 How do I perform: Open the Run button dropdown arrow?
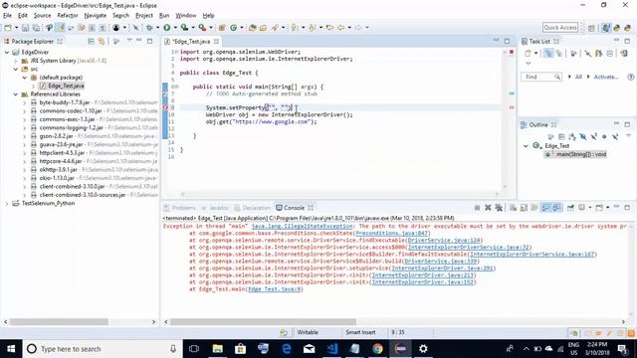[x=175, y=28]
